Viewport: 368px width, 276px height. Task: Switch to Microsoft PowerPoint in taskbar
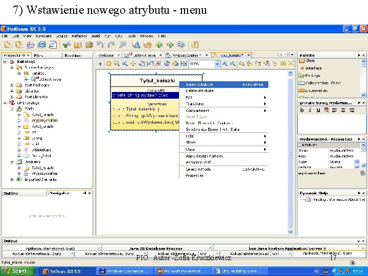click(x=182, y=271)
